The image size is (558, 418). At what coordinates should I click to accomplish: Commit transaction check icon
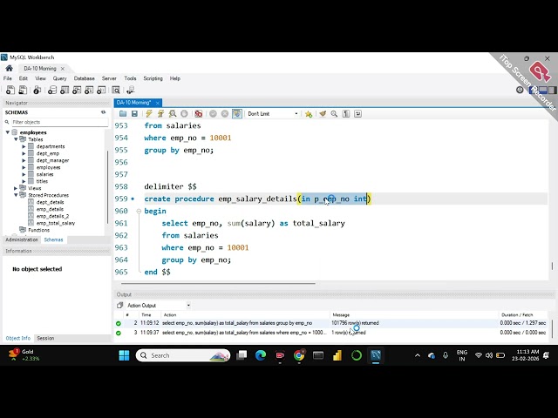pyautogui.click(x=213, y=114)
